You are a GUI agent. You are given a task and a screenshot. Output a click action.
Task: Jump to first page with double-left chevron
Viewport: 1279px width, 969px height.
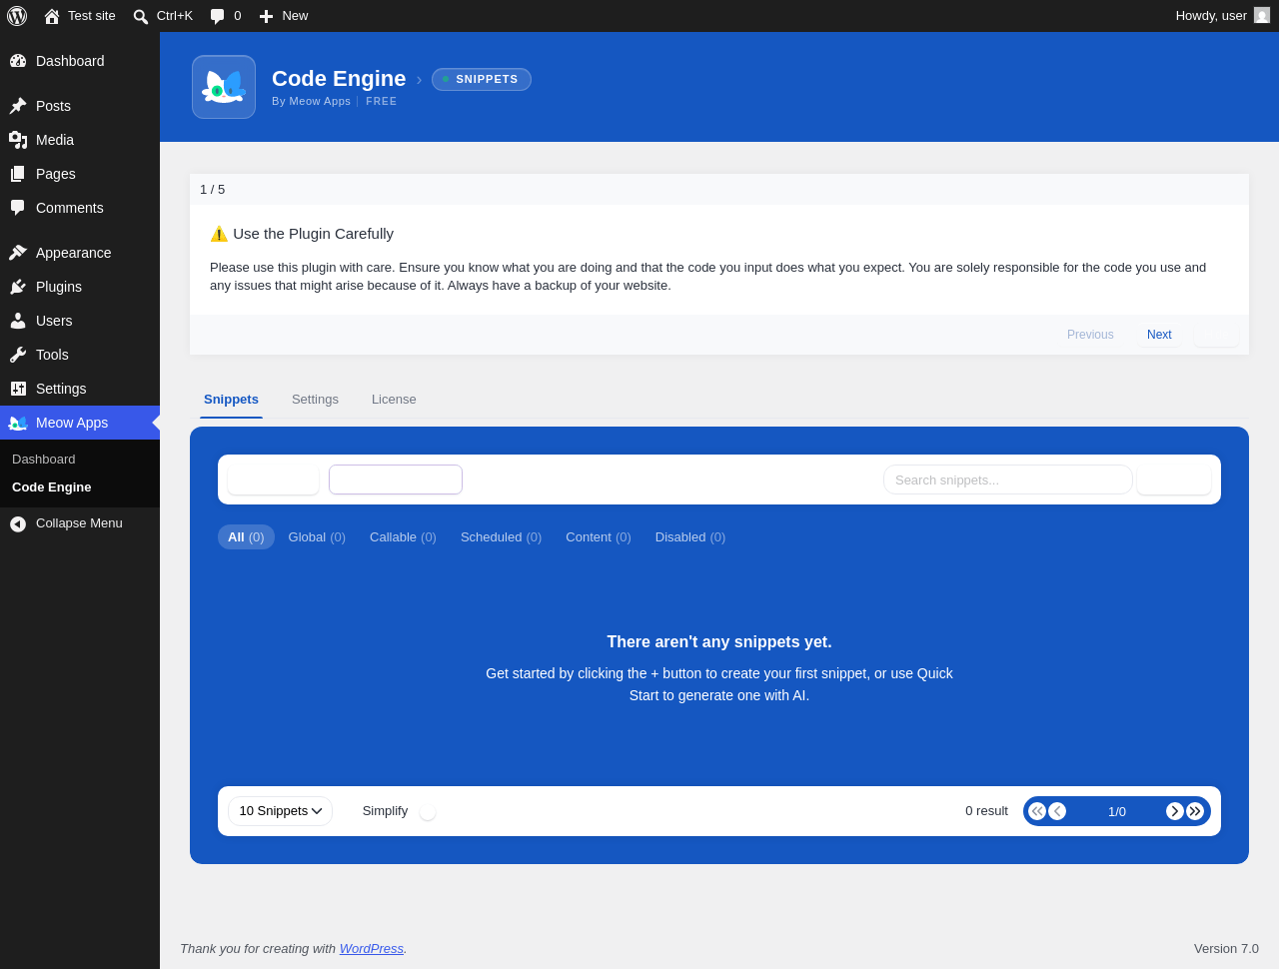click(x=1037, y=811)
